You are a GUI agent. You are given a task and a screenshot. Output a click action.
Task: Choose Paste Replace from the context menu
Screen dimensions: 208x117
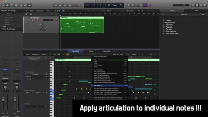pos(110,65)
